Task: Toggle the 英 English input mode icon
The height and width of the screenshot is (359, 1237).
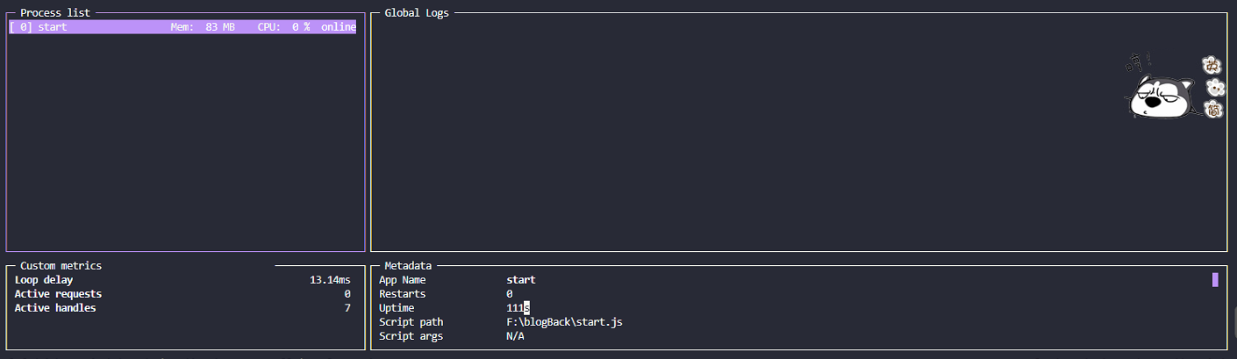Action: [1212, 65]
